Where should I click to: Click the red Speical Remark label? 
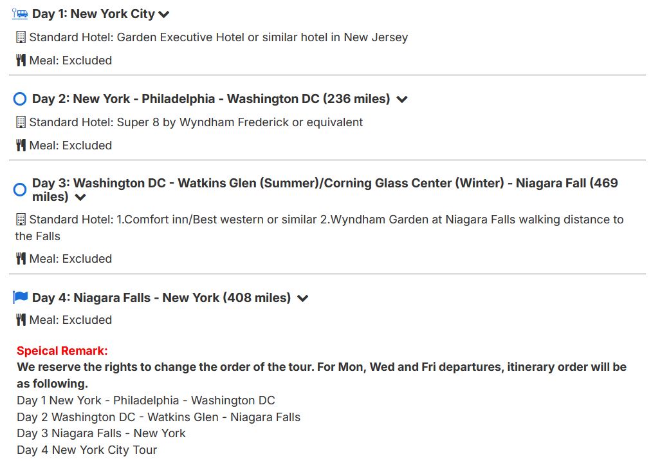(x=62, y=351)
